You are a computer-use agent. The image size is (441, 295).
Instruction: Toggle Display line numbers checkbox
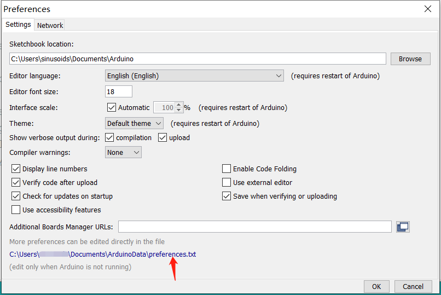(x=16, y=169)
